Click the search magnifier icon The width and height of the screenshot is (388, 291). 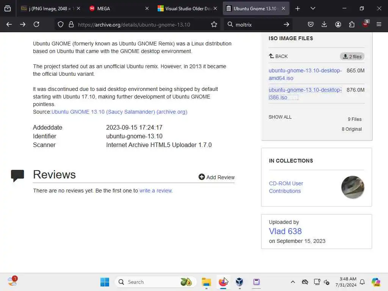click(x=230, y=24)
